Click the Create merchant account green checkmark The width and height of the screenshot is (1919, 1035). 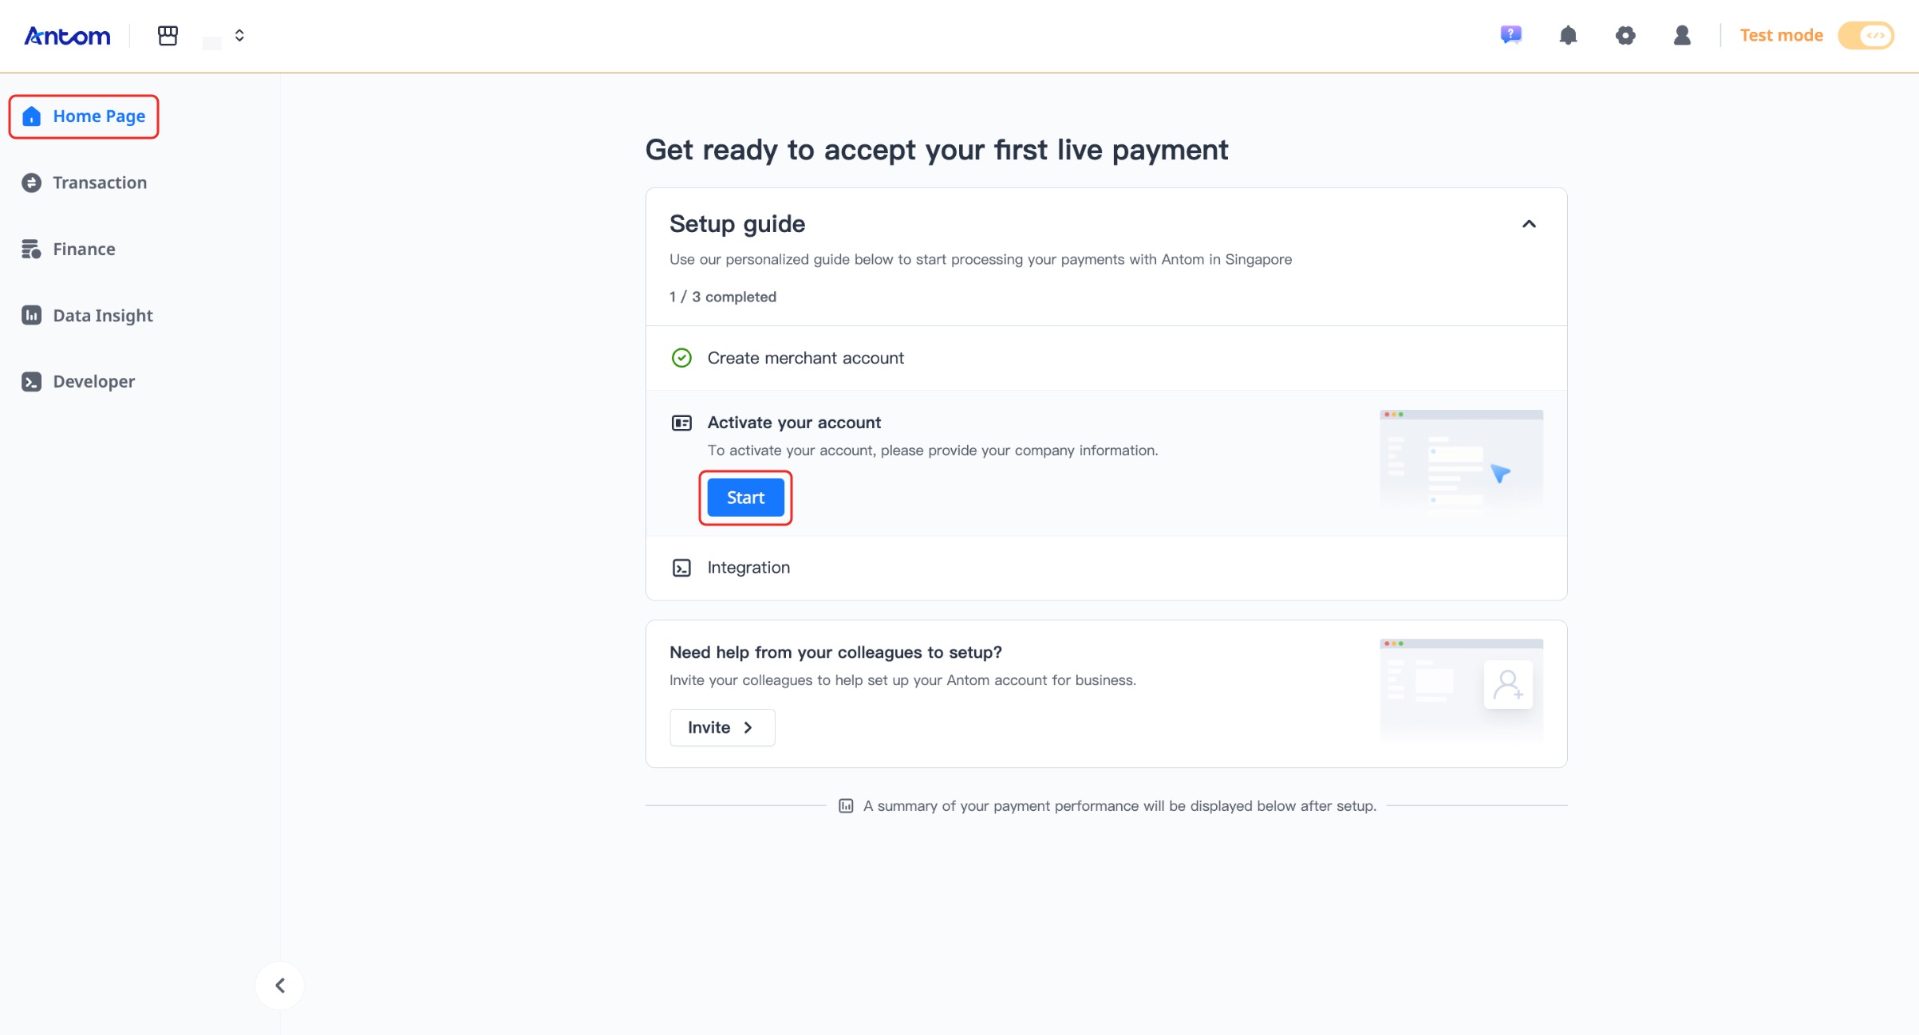(681, 358)
